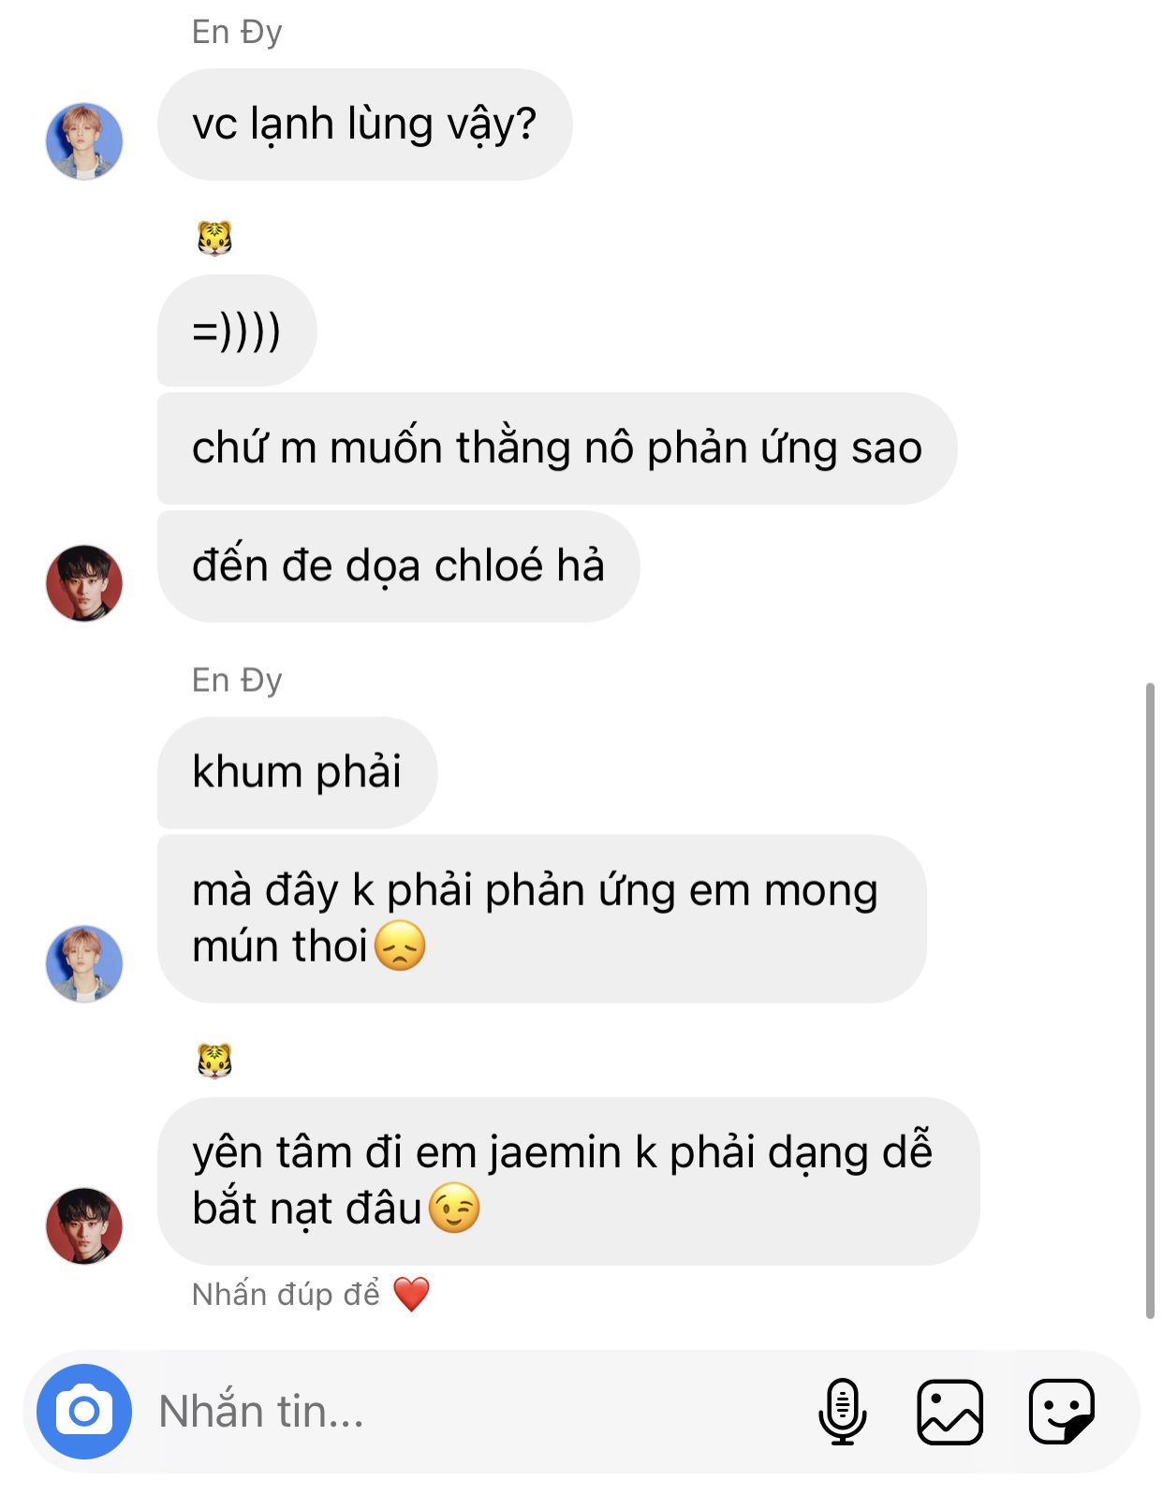Screen dimensions: 1163x1495
Task: Open dark-haired avatar beside 'đến đe dọa chloé hả'
Action: pos(84,583)
